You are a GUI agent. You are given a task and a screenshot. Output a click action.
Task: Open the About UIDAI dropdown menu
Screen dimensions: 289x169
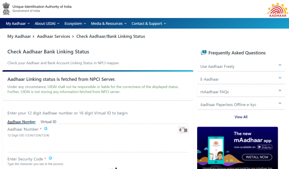(x=47, y=24)
